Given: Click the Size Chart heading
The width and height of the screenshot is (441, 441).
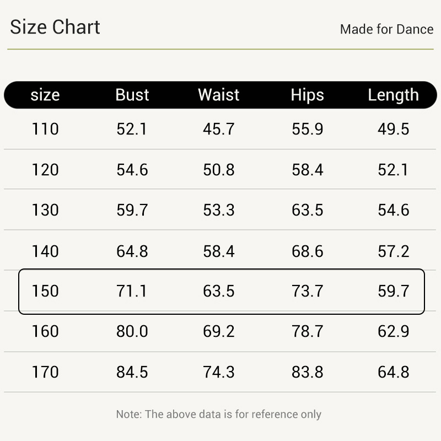Looking at the screenshot, I should coord(55,27).
